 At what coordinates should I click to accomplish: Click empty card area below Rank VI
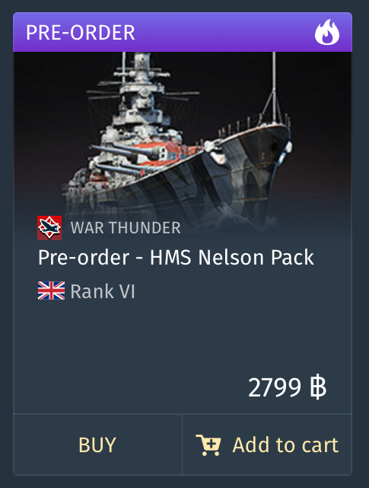pyautogui.click(x=183, y=336)
